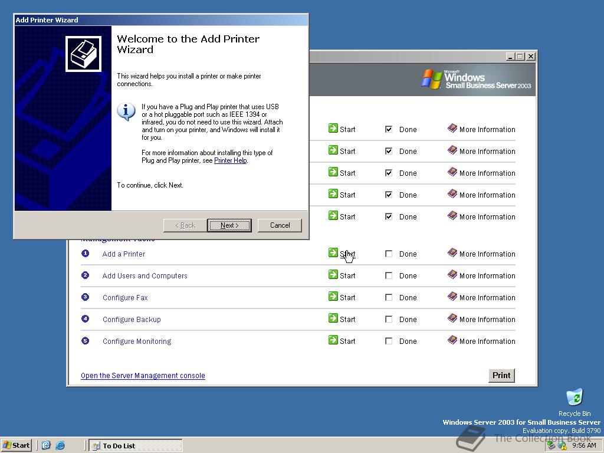Viewport: 604px width, 453px height.
Task: Open the Printer Help link
Action: [x=231, y=160]
